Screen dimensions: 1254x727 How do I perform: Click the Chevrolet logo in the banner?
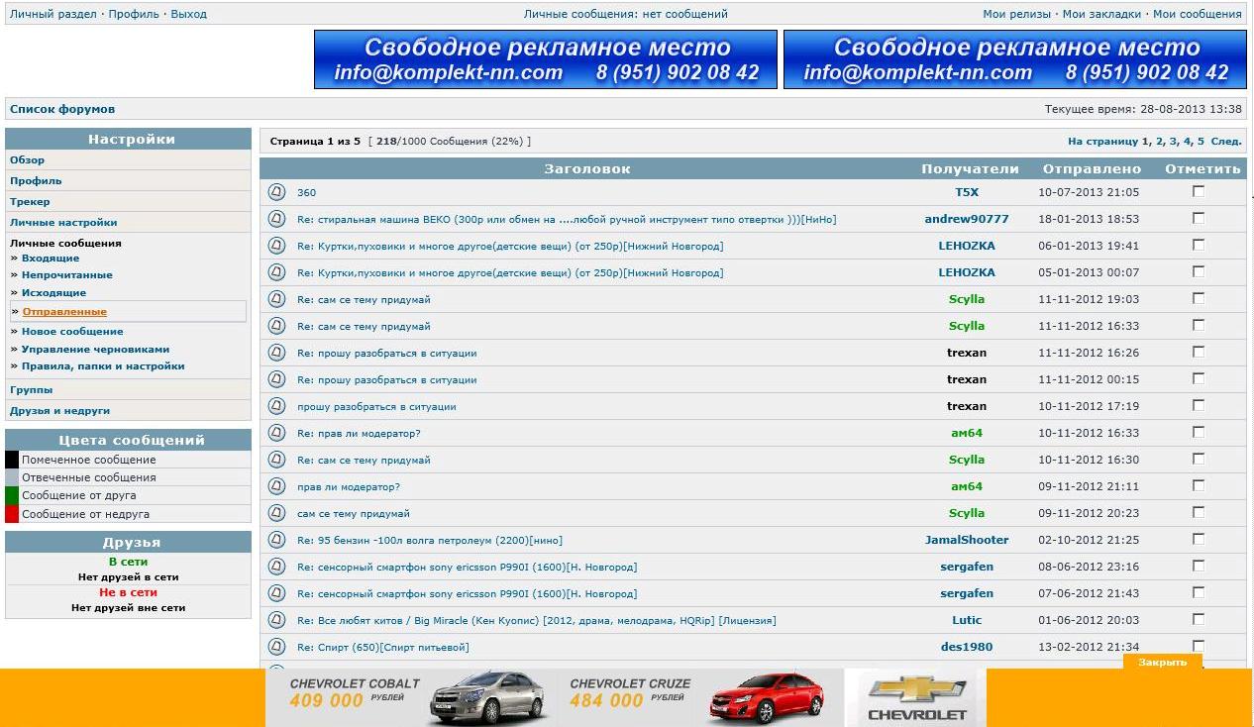[x=916, y=698]
